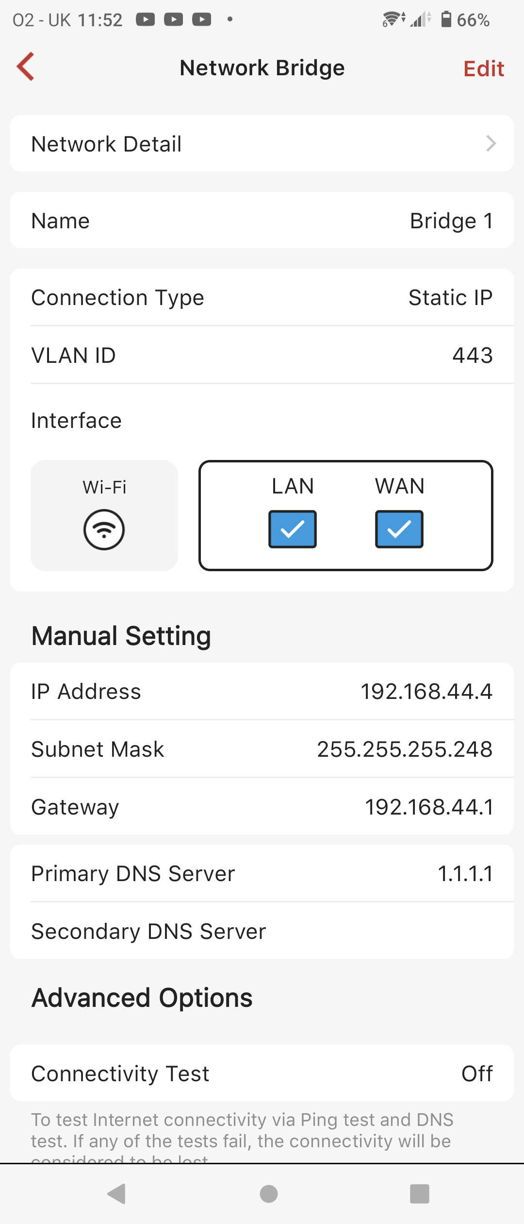Tap the red back arrow
This screenshot has width=524, height=1224.
click(x=26, y=67)
